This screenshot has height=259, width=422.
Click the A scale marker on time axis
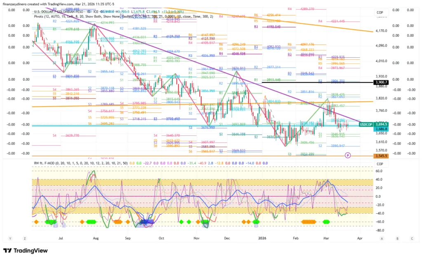coord(382,238)
